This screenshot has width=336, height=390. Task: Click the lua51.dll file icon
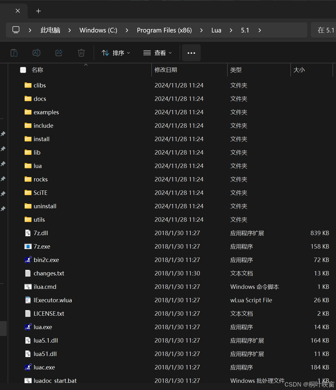coord(28,354)
